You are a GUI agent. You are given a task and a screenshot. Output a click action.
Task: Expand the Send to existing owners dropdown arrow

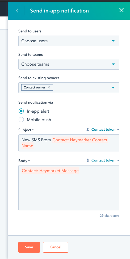113,88
